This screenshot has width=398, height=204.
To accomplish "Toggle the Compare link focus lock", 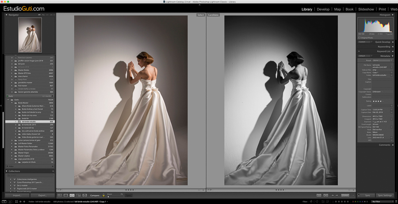I will pyautogui.click(x=103, y=195).
